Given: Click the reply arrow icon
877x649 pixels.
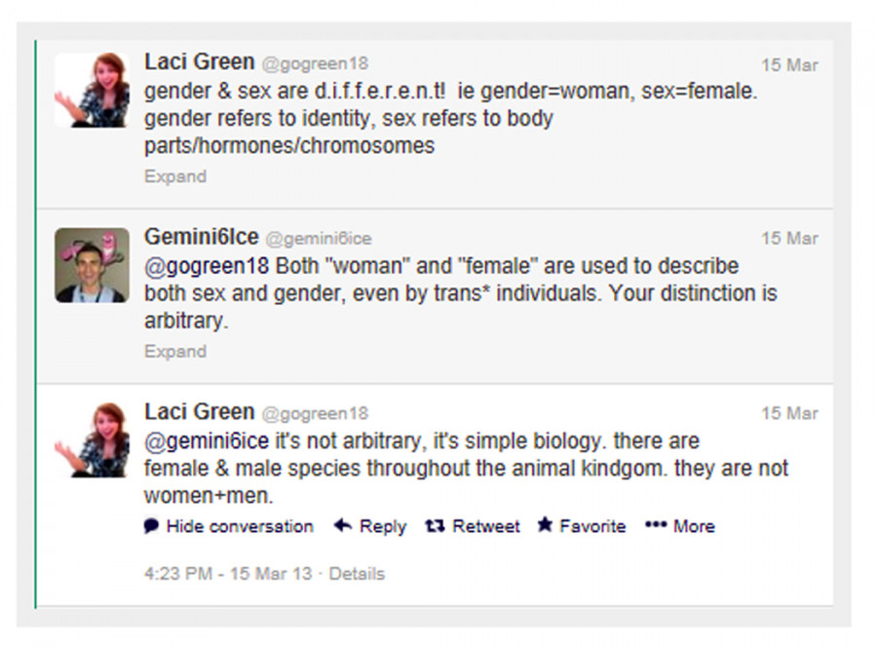Looking at the screenshot, I should click(342, 525).
